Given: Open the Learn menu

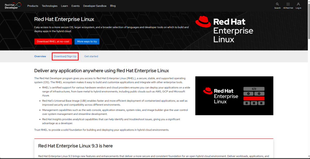Looking at the screenshot, I should click(x=65, y=6).
